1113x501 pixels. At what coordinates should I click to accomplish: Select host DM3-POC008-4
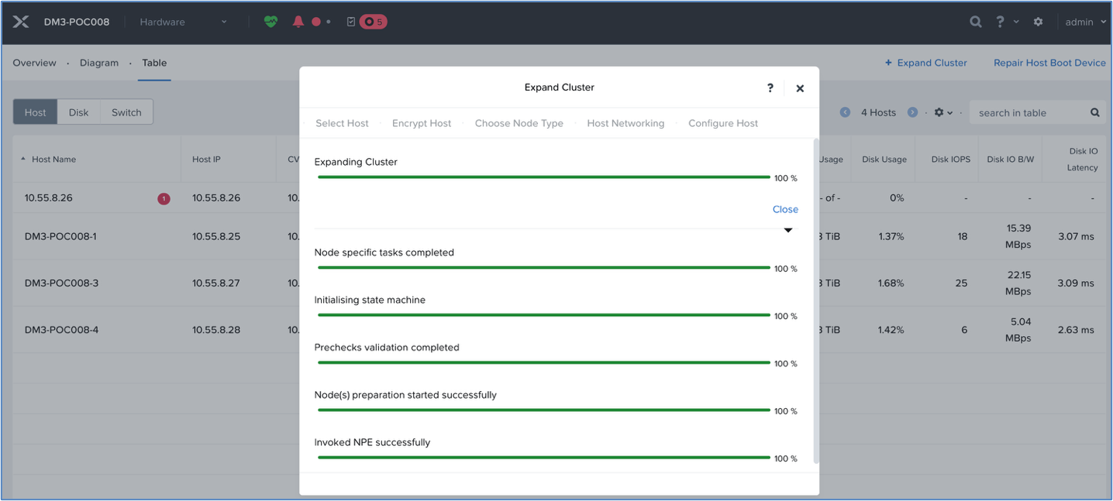point(61,329)
